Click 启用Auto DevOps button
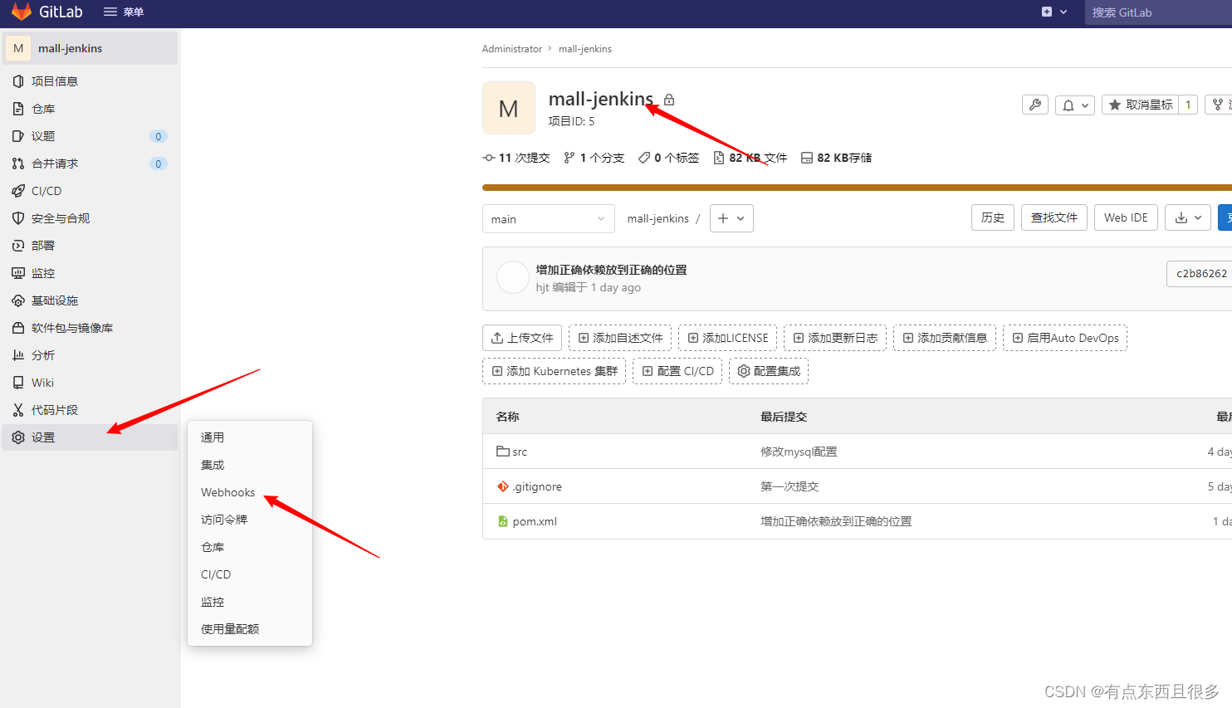The image size is (1232, 708). (1065, 338)
